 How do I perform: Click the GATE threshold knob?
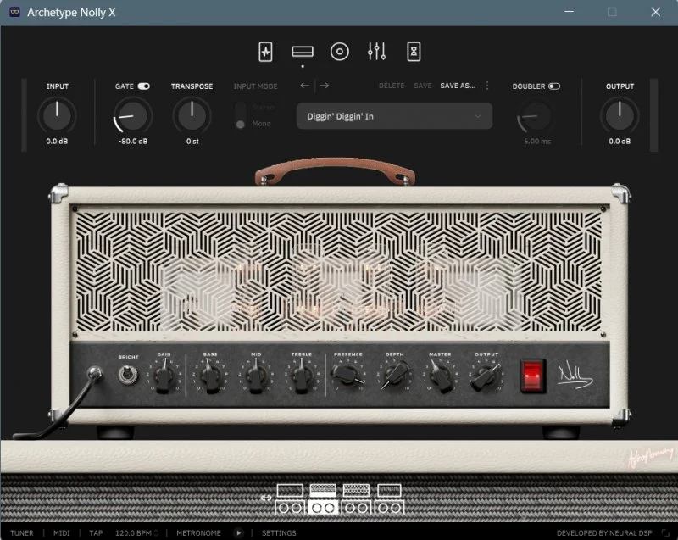pyautogui.click(x=133, y=115)
